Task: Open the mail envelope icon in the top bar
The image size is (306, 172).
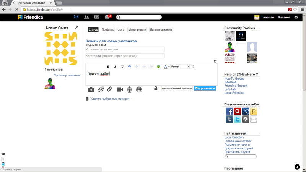Action: [x=97, y=17]
